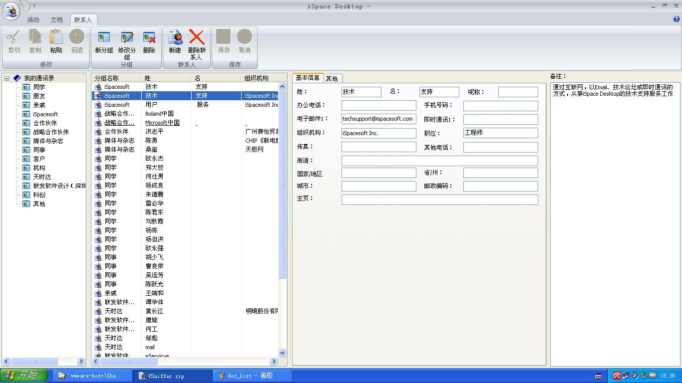Screen dimensions: 682x383
Task: Switch to the 文档 ribbon tab
Action: point(56,20)
